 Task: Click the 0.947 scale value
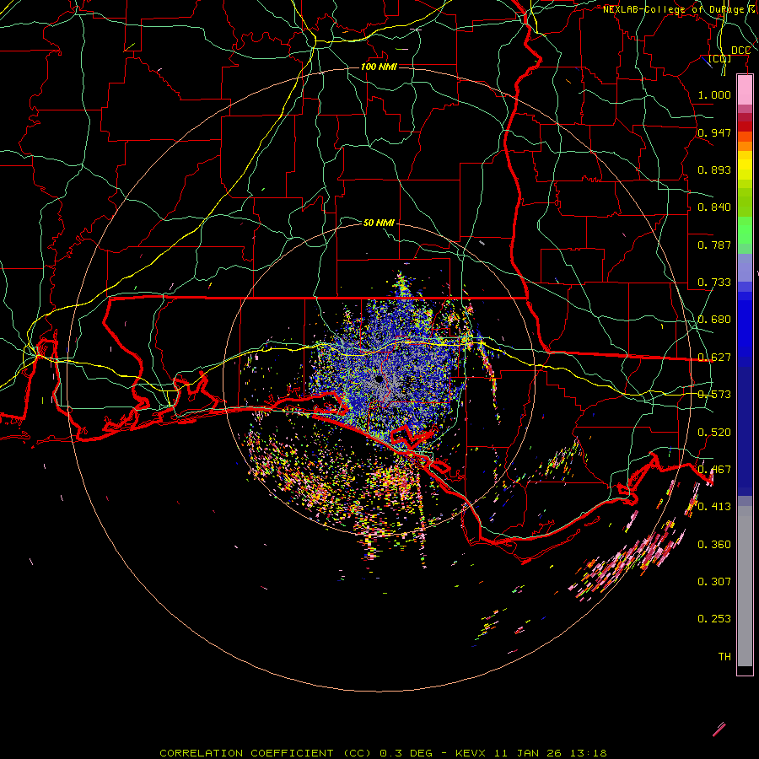(714, 132)
